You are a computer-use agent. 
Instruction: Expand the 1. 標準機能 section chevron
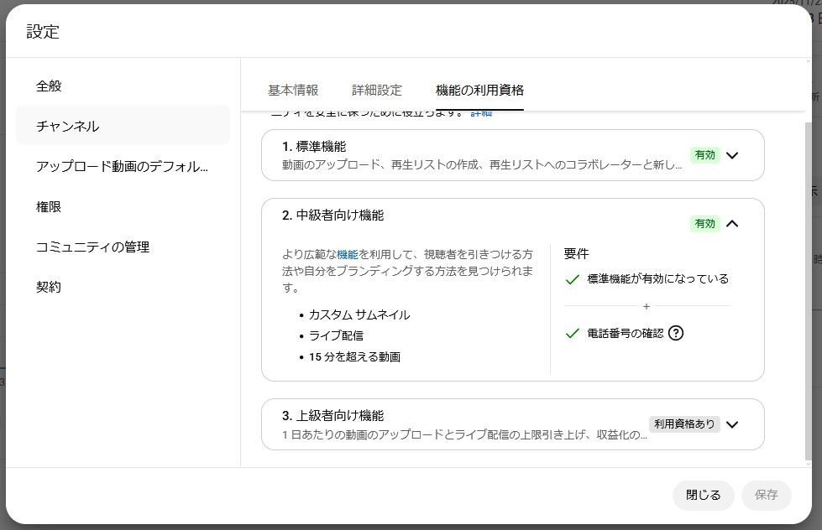(732, 155)
